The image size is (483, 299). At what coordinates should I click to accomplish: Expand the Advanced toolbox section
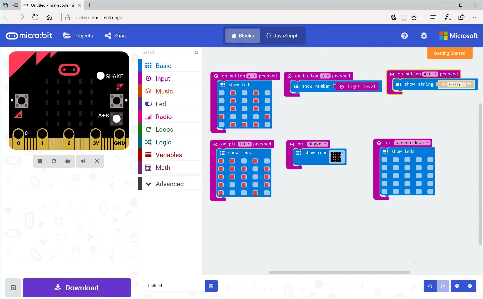click(x=169, y=184)
